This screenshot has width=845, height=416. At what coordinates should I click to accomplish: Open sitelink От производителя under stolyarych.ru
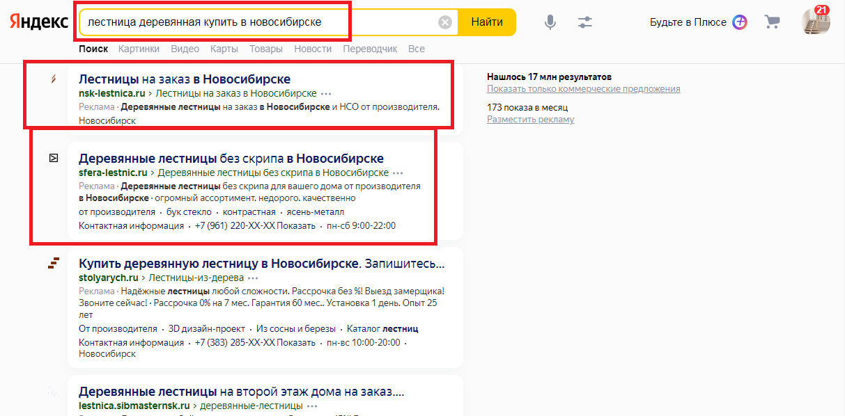(118, 328)
